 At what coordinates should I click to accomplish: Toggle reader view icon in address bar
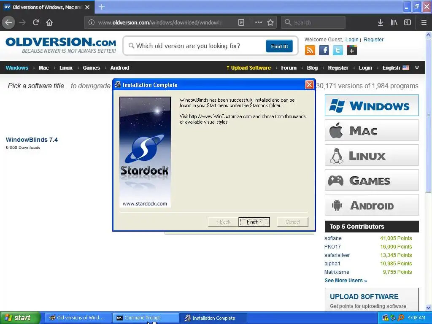(241, 23)
